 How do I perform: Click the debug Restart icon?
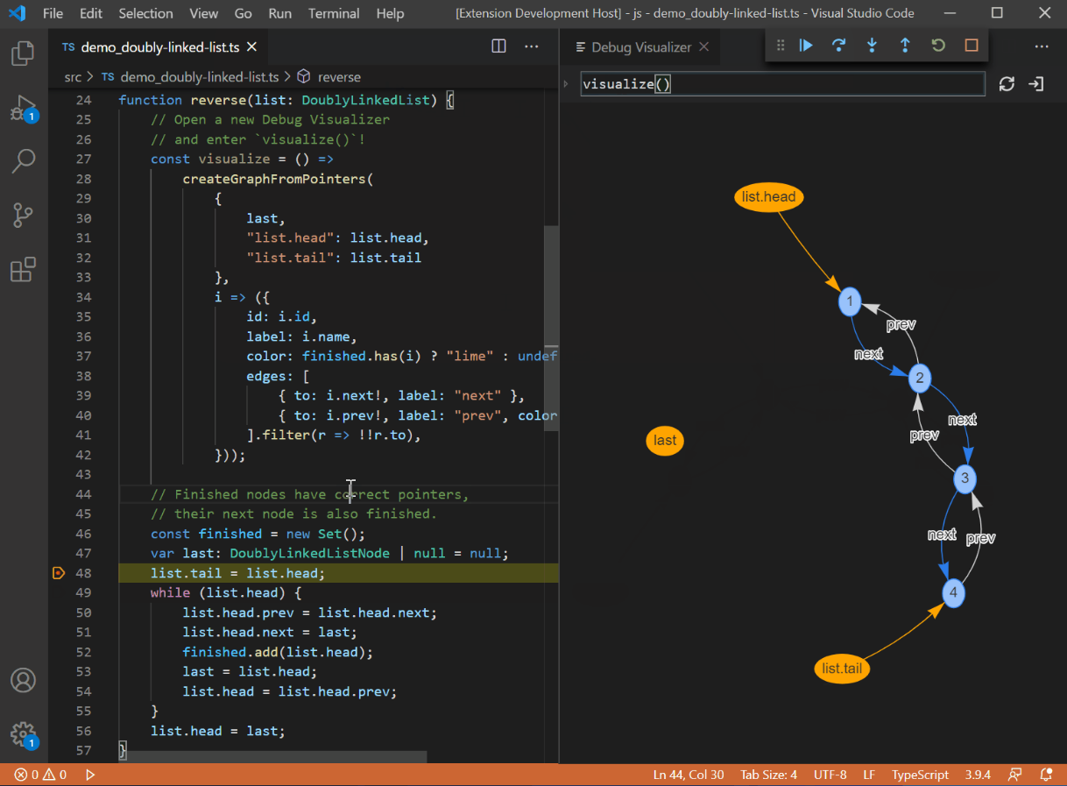938,46
